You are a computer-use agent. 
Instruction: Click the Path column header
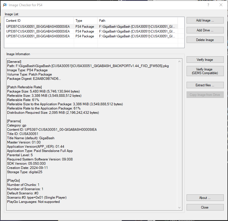(x=138, y=21)
